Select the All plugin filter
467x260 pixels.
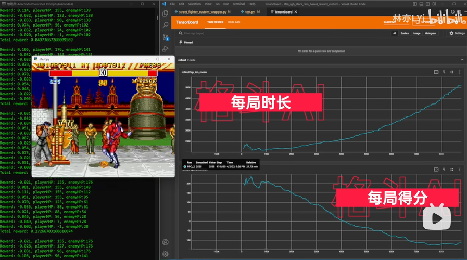395,33
